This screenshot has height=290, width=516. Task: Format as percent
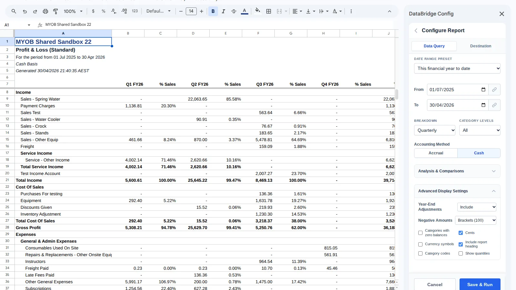point(104,11)
